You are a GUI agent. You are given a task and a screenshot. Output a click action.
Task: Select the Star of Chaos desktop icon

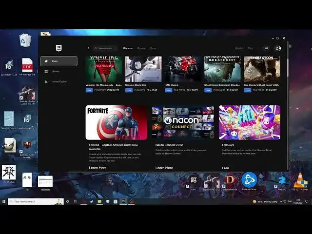point(9,174)
